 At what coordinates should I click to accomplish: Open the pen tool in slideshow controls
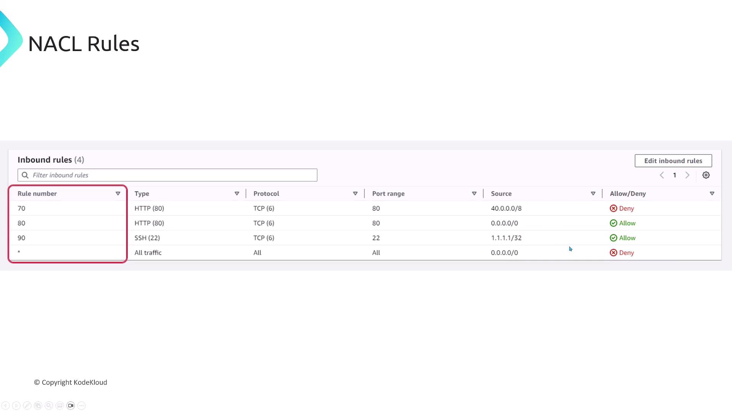27,406
